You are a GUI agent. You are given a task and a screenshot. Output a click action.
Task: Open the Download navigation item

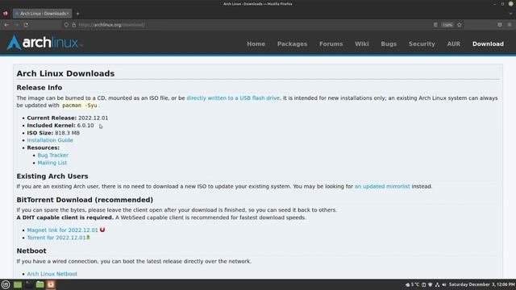[x=488, y=43]
